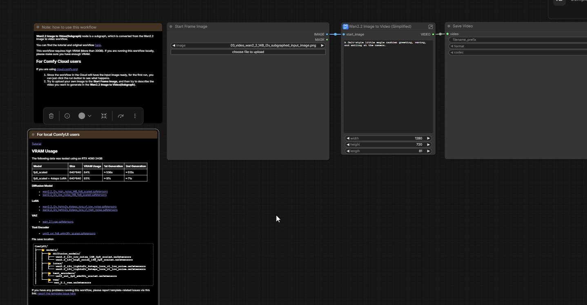Click the ≈536s generation time cell
Screen dimensions: 587x305
(x=113, y=172)
